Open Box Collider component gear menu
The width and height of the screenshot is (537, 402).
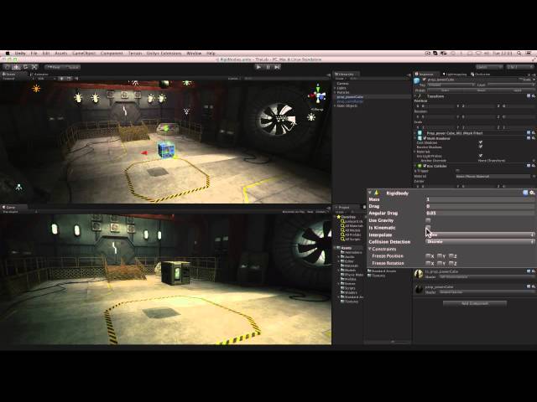pyautogui.click(x=534, y=166)
